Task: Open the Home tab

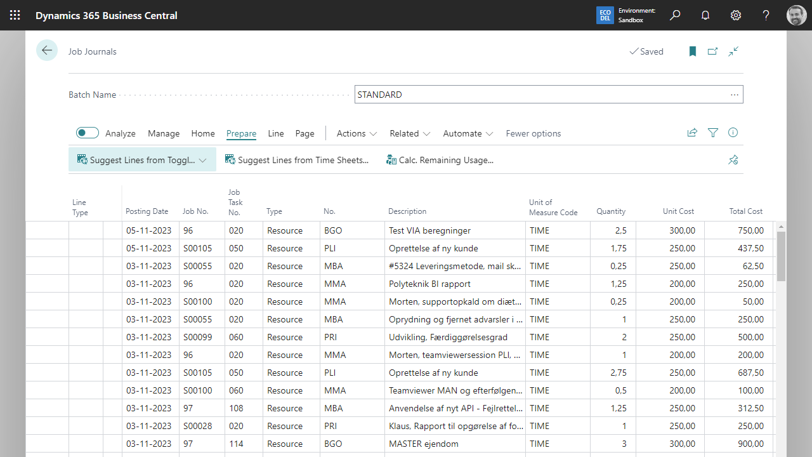Action: (203, 133)
